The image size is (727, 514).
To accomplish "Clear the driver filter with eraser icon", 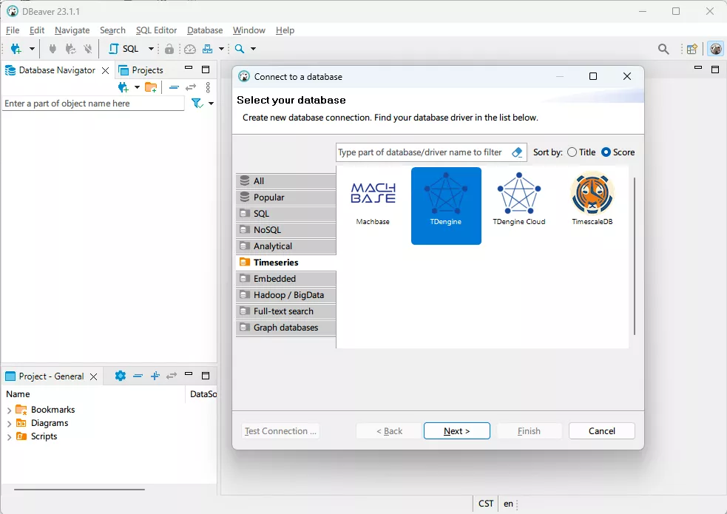I will pos(517,152).
